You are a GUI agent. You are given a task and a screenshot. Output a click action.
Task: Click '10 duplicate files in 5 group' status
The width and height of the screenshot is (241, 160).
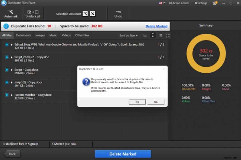coord(20,144)
